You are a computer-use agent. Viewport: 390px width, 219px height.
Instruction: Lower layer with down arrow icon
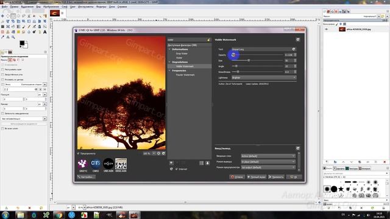point(351,162)
